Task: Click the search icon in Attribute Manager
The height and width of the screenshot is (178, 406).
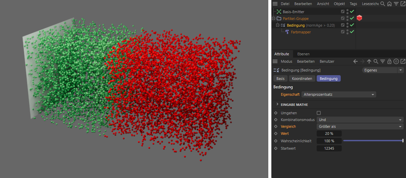Action: tap(376, 61)
